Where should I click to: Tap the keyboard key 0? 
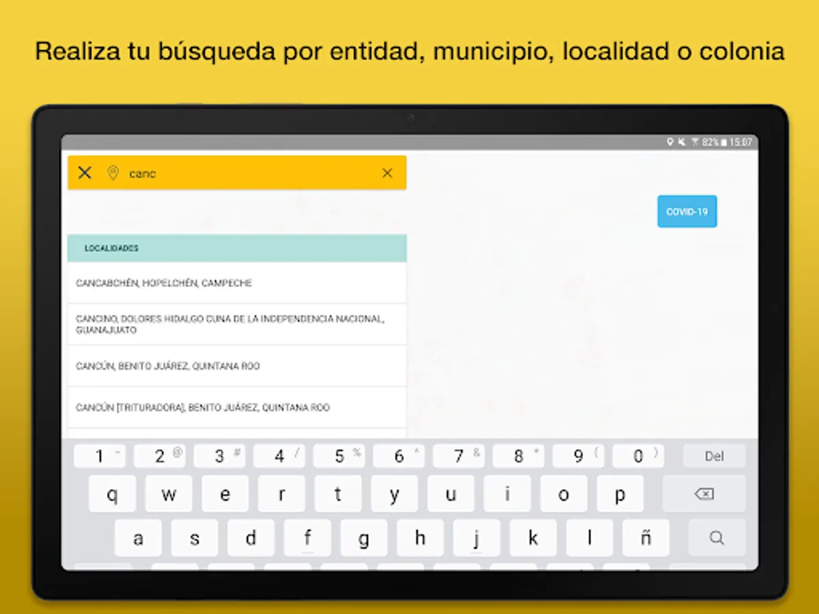[x=638, y=456]
